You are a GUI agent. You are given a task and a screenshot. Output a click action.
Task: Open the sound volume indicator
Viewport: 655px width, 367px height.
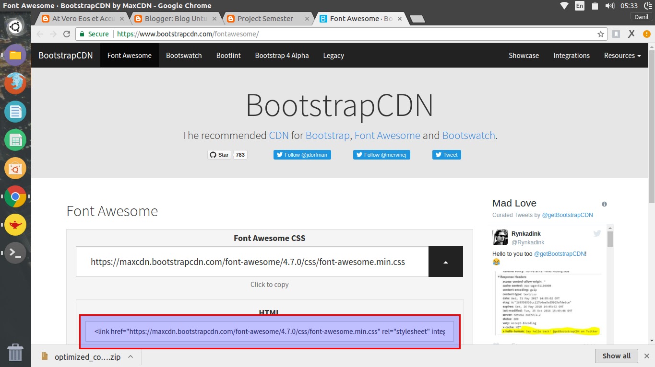[x=610, y=6]
